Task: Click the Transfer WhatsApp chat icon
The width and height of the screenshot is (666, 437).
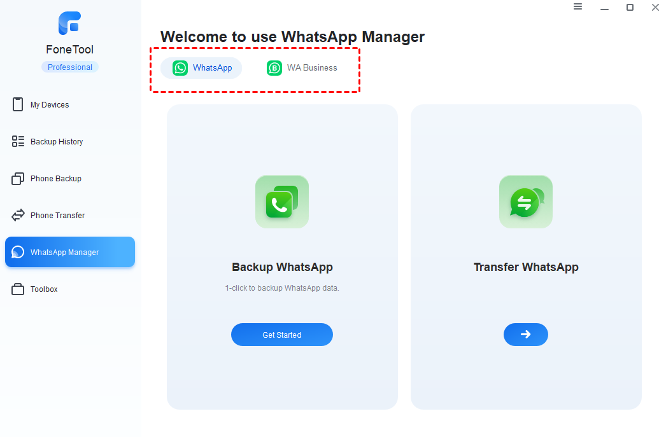Action: click(x=525, y=202)
